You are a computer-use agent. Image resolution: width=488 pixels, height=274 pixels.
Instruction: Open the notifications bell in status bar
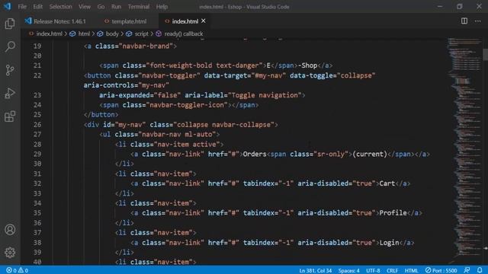click(480, 270)
